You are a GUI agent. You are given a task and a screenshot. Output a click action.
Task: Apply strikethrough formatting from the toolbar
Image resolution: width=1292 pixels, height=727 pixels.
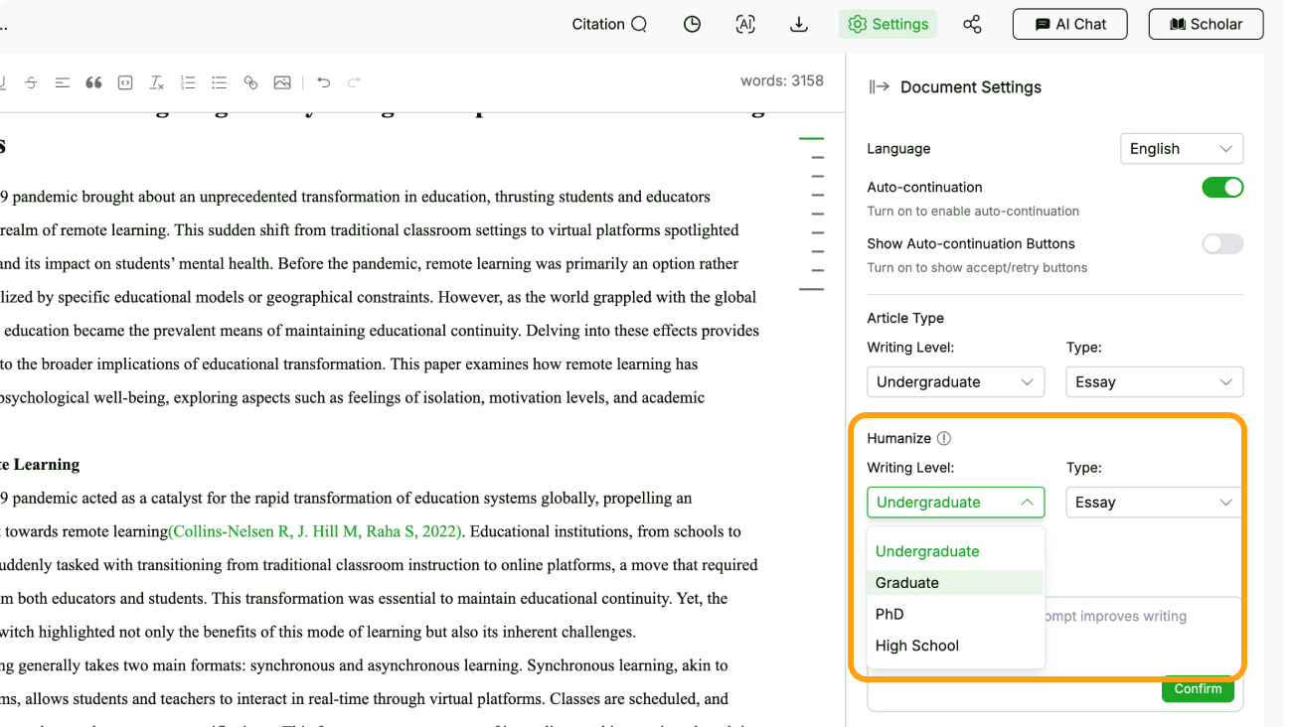[x=31, y=82]
